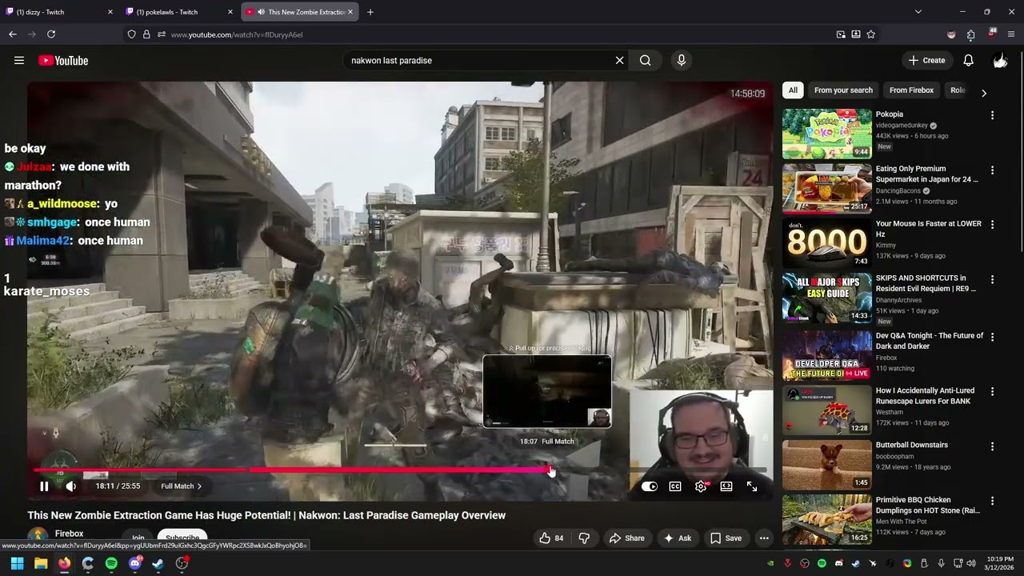Viewport: 1024px width, 576px height.
Task: Select the All filter chip
Action: [793, 90]
